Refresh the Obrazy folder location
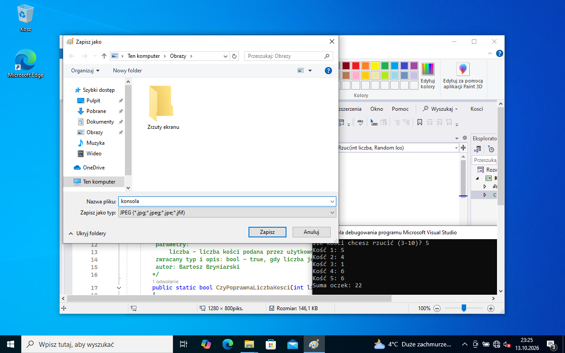Viewport: 565px width, 353px height. [x=234, y=56]
